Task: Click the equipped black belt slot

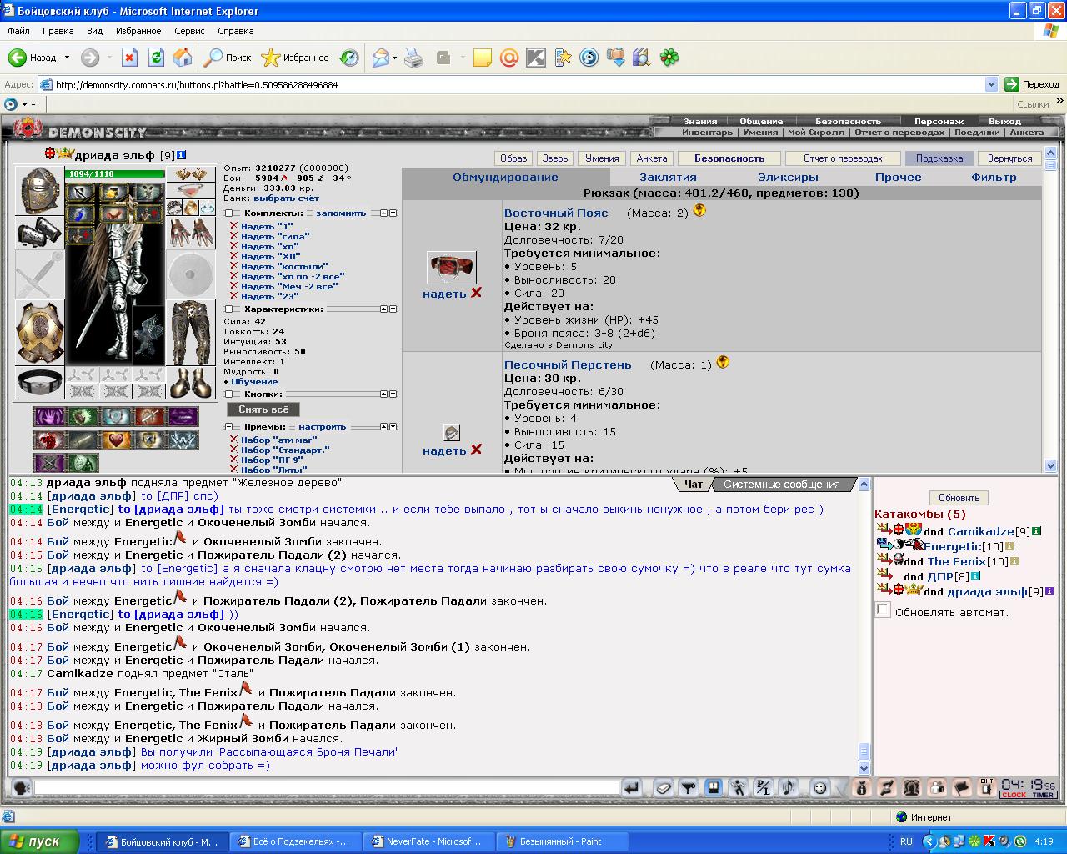Action: coord(39,383)
